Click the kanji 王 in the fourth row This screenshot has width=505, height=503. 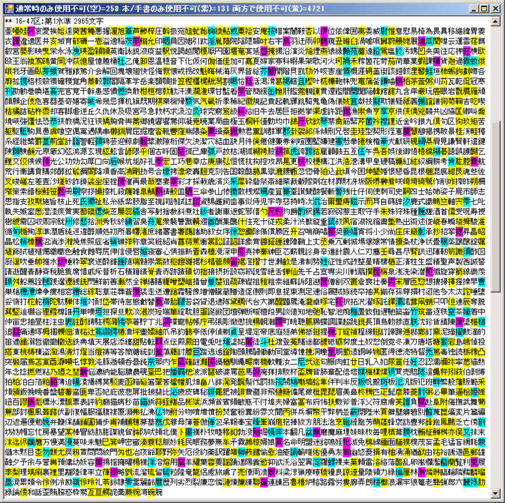click(16, 61)
